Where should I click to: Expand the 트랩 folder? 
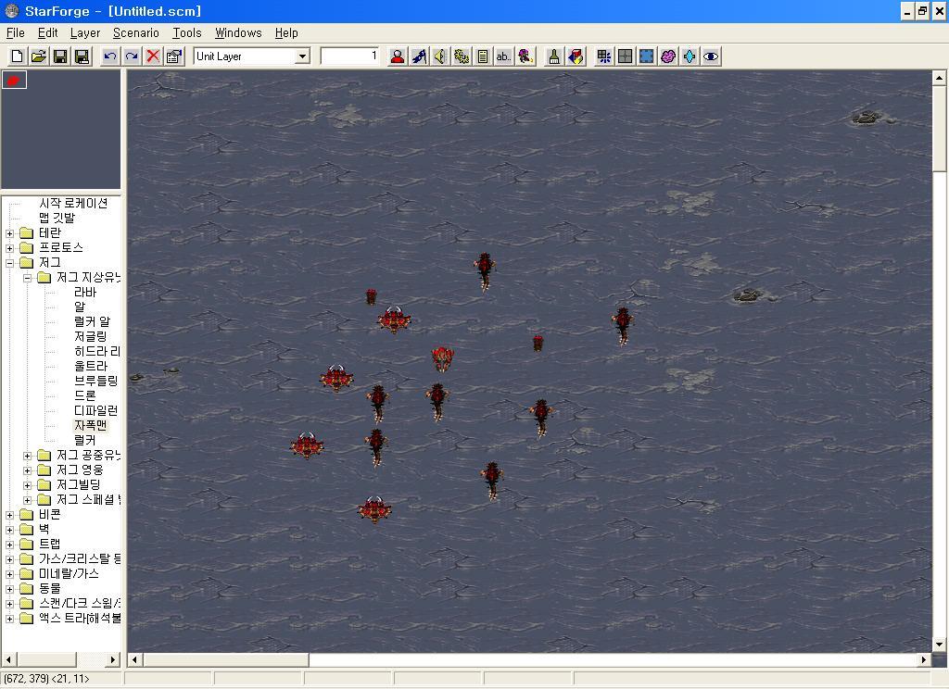9,545
